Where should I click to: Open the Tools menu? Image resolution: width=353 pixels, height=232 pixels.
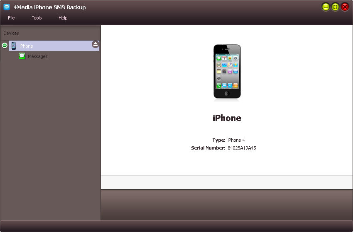pyautogui.click(x=37, y=18)
